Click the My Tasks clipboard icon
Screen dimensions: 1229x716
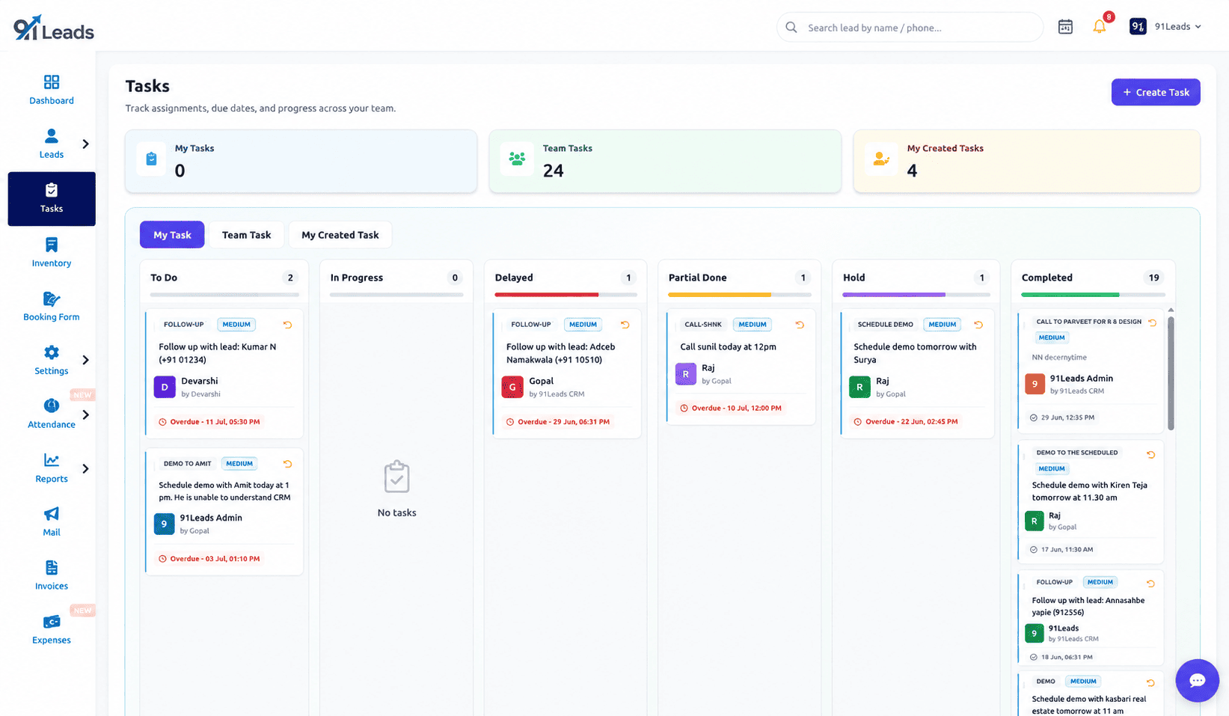(x=152, y=159)
